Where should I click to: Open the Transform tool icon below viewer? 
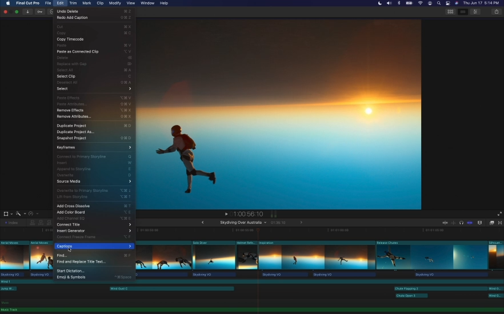[6, 214]
